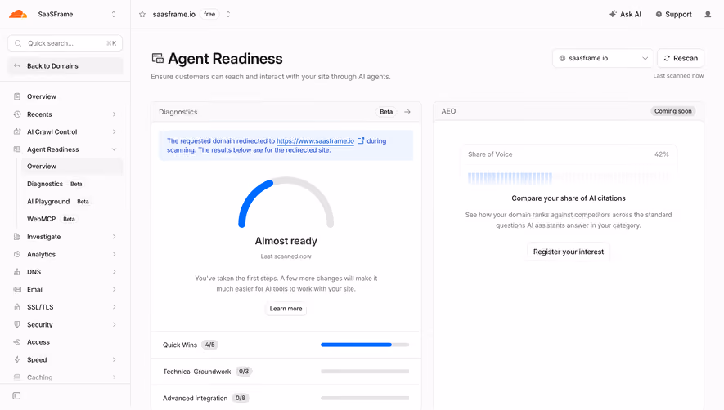
Task: Collapse sidebar with panel toggle icon
Action: click(x=16, y=395)
